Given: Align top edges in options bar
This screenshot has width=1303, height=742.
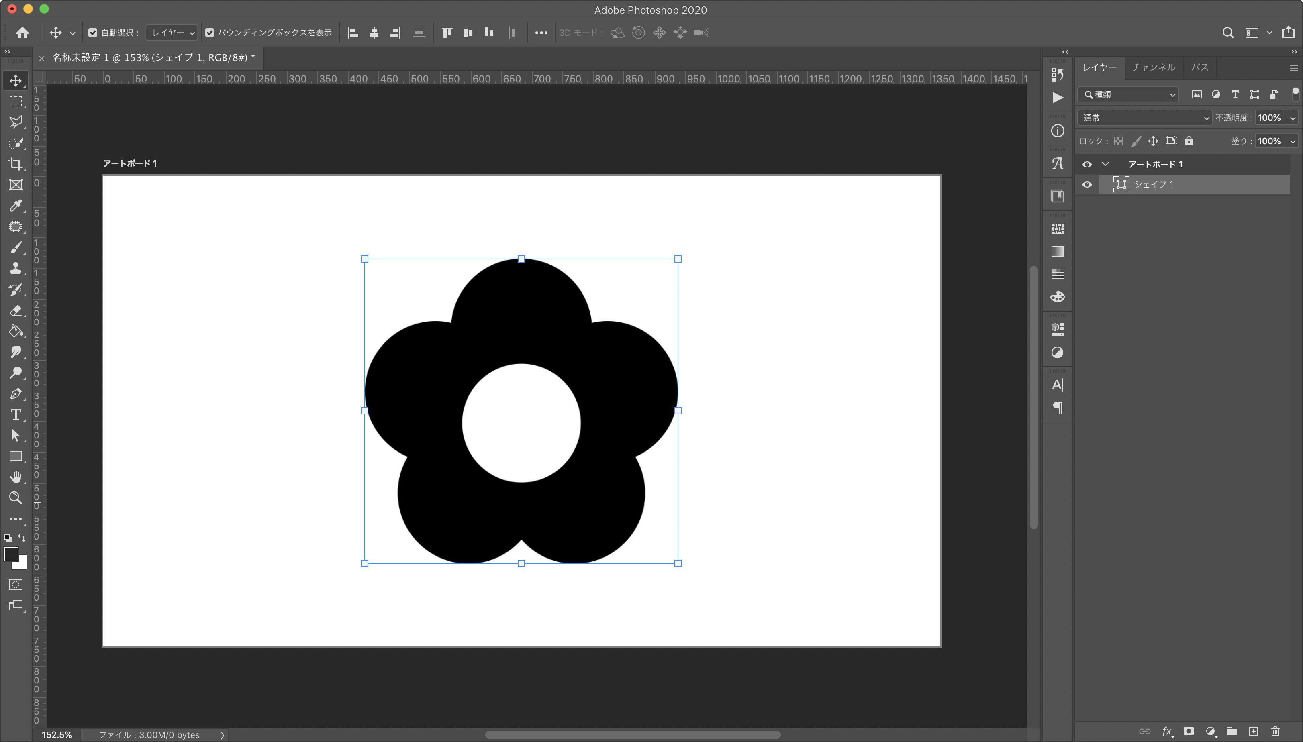Looking at the screenshot, I should 447,33.
